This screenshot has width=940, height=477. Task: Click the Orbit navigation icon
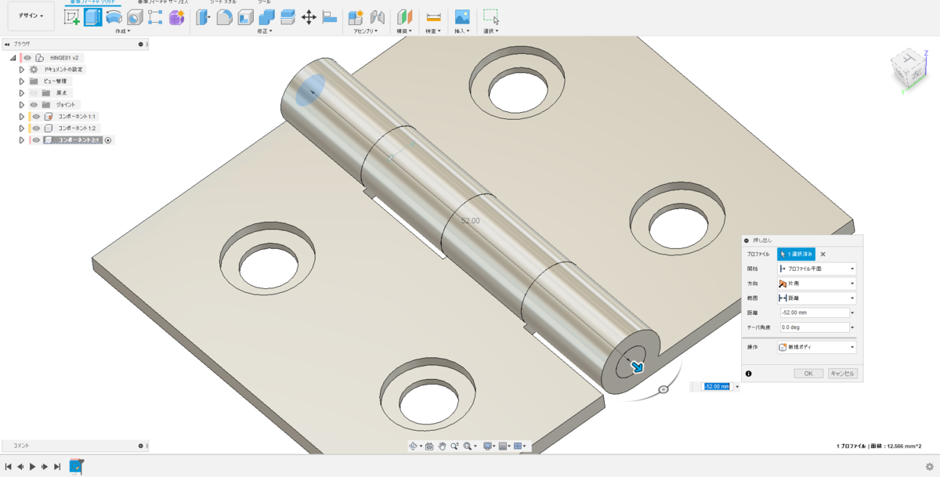(x=414, y=446)
